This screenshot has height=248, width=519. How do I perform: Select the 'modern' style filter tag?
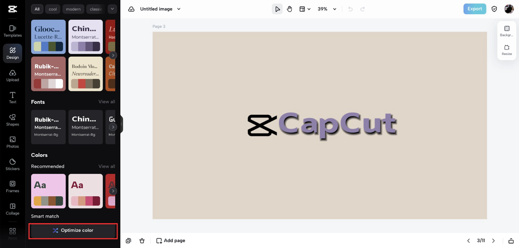(x=74, y=9)
